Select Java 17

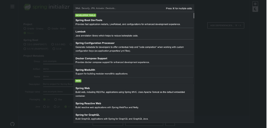click(x=68, y=107)
